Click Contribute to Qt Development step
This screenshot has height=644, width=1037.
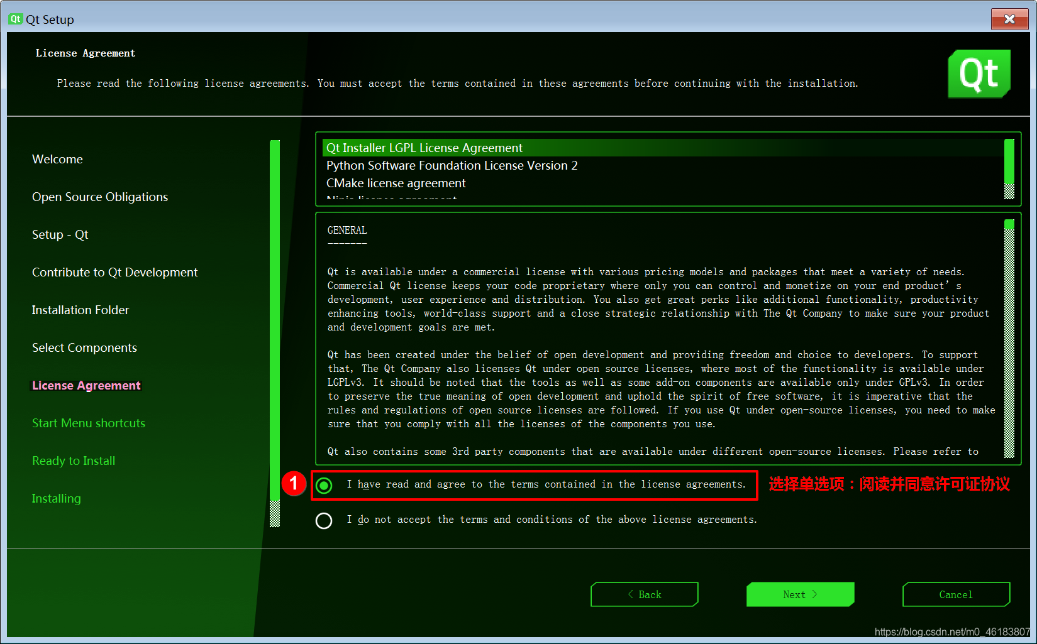114,272
